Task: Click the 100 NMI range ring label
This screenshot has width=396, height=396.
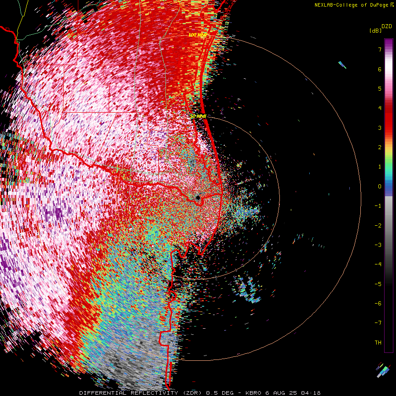Action: [198, 35]
